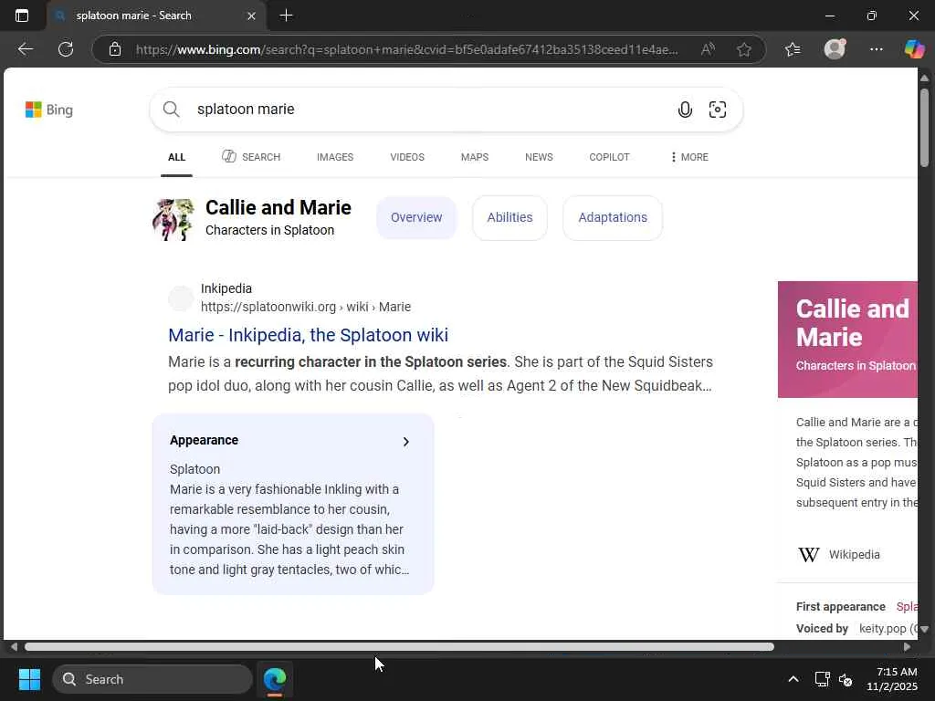
Task: Switch to the SEARCH tab
Action: point(251,157)
